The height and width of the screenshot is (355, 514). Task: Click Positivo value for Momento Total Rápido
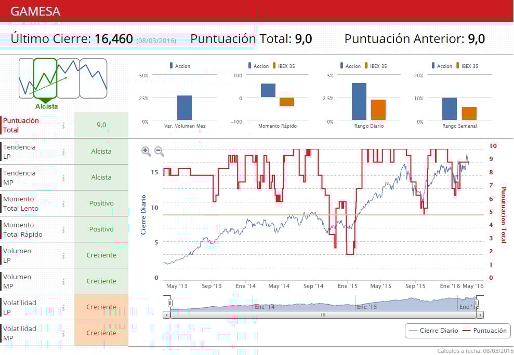101,229
